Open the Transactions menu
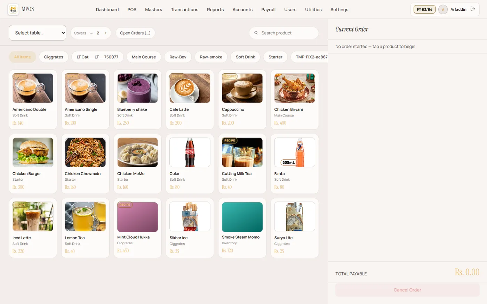This screenshot has height=304, width=487. pyautogui.click(x=185, y=9)
